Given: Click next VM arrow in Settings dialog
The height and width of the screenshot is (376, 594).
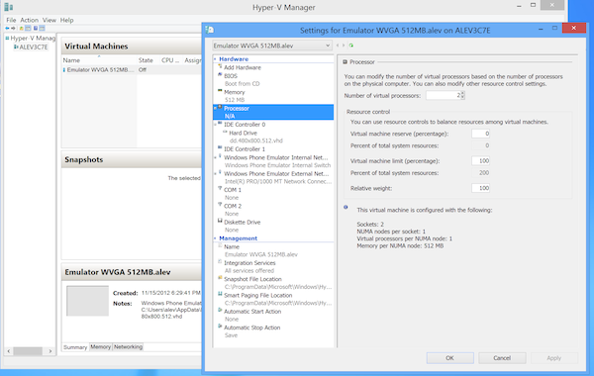Looking at the screenshot, I should click(x=344, y=46).
